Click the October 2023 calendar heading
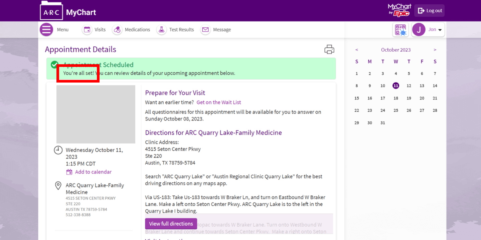481x240 pixels. tap(396, 50)
